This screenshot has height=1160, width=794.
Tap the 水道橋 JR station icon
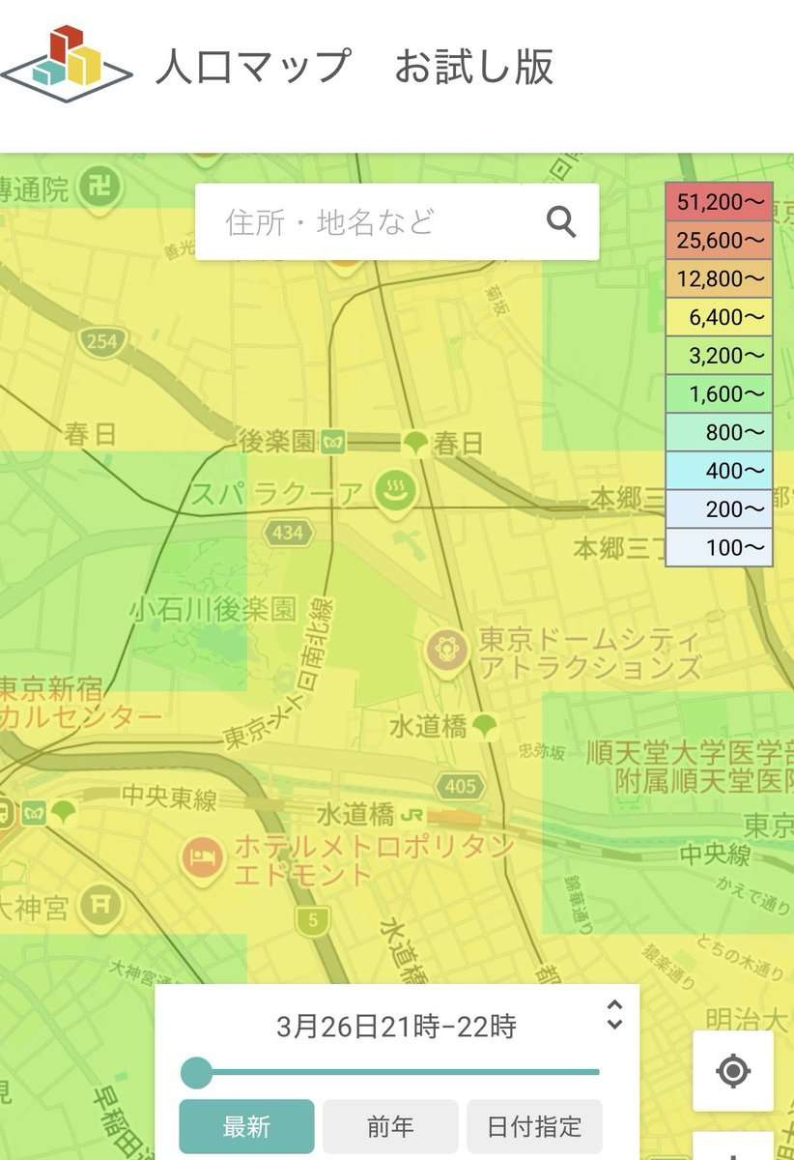pos(412,814)
